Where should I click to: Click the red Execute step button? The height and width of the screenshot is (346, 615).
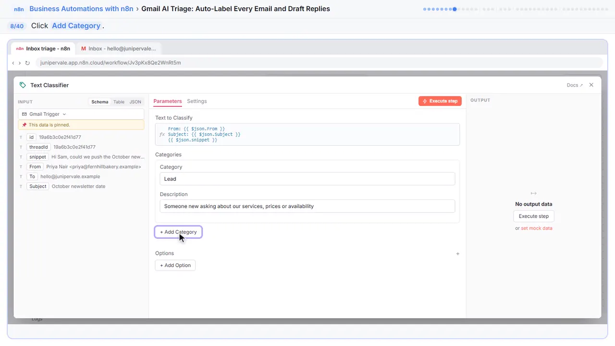click(440, 101)
